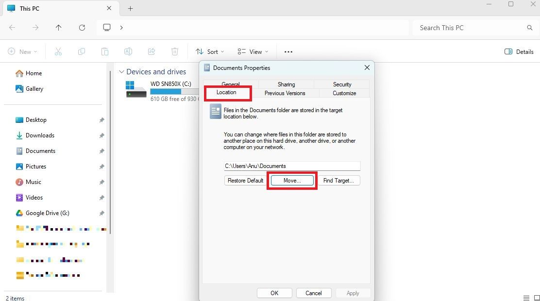Click Cancel in Documents Properties
Viewport: 540px width, 301px height.
pyautogui.click(x=314, y=293)
